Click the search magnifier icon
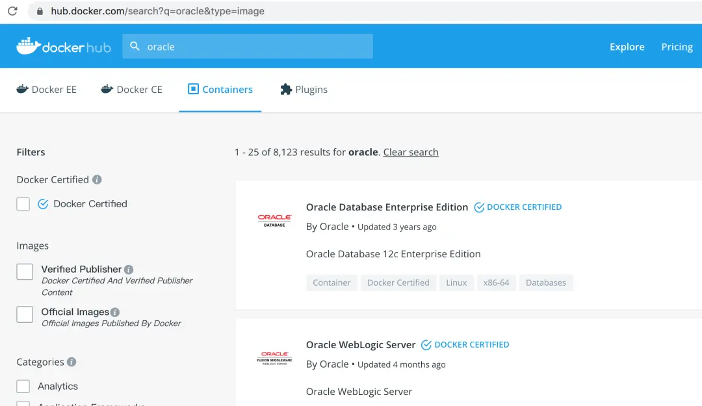The height and width of the screenshot is (406, 702). click(135, 46)
